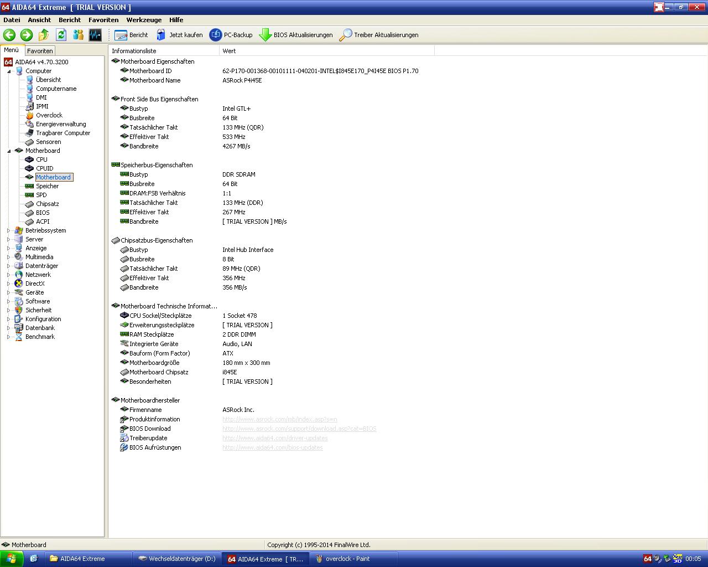Expand the Multimedia tree node
Viewport: 708px width, 567px height.
click(9, 257)
